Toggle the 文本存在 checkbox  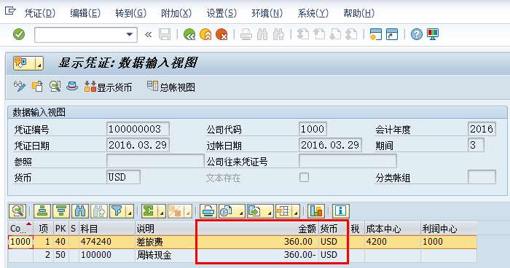point(304,178)
